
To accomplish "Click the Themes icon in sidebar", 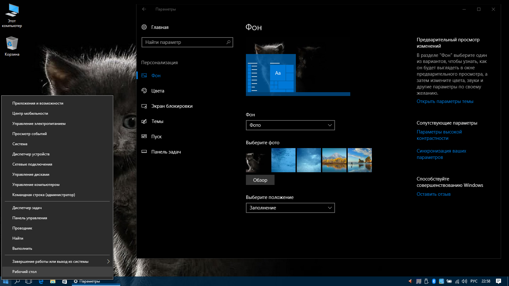I will click(x=144, y=121).
